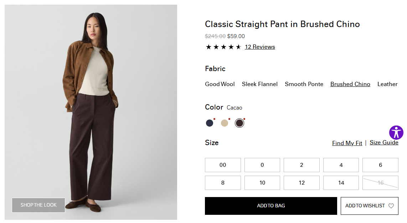The image size is (407, 223).
Task: Open the purple accessibility widget icon
Action: (x=396, y=133)
